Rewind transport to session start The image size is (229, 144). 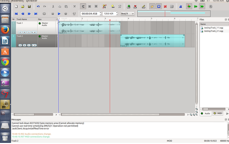16,13
